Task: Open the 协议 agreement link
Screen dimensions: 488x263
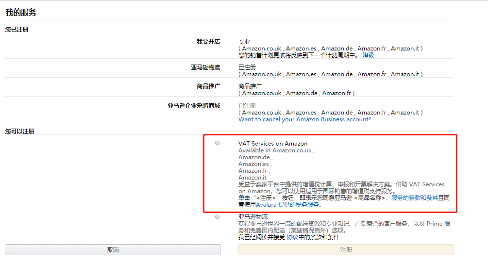Action: click(x=292, y=237)
